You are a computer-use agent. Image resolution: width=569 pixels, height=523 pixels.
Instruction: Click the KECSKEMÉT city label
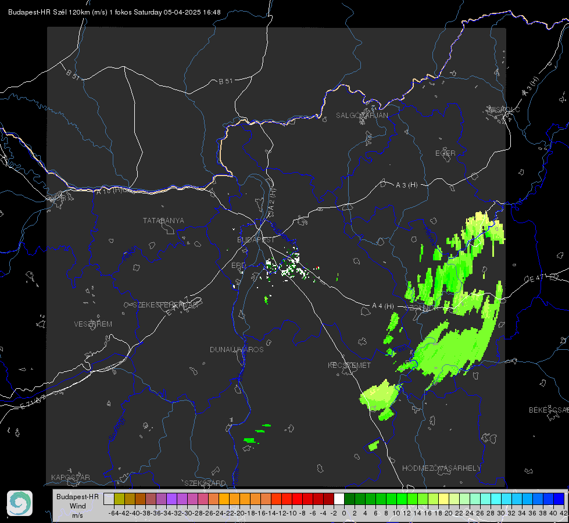tap(349, 366)
